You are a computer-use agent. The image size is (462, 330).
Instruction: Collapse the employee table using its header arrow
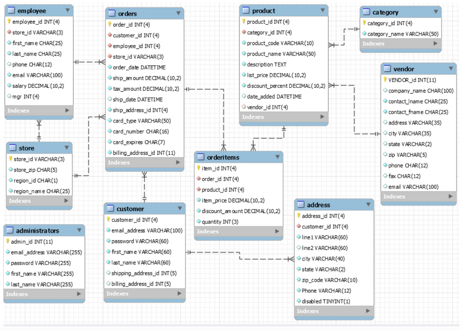69,10
